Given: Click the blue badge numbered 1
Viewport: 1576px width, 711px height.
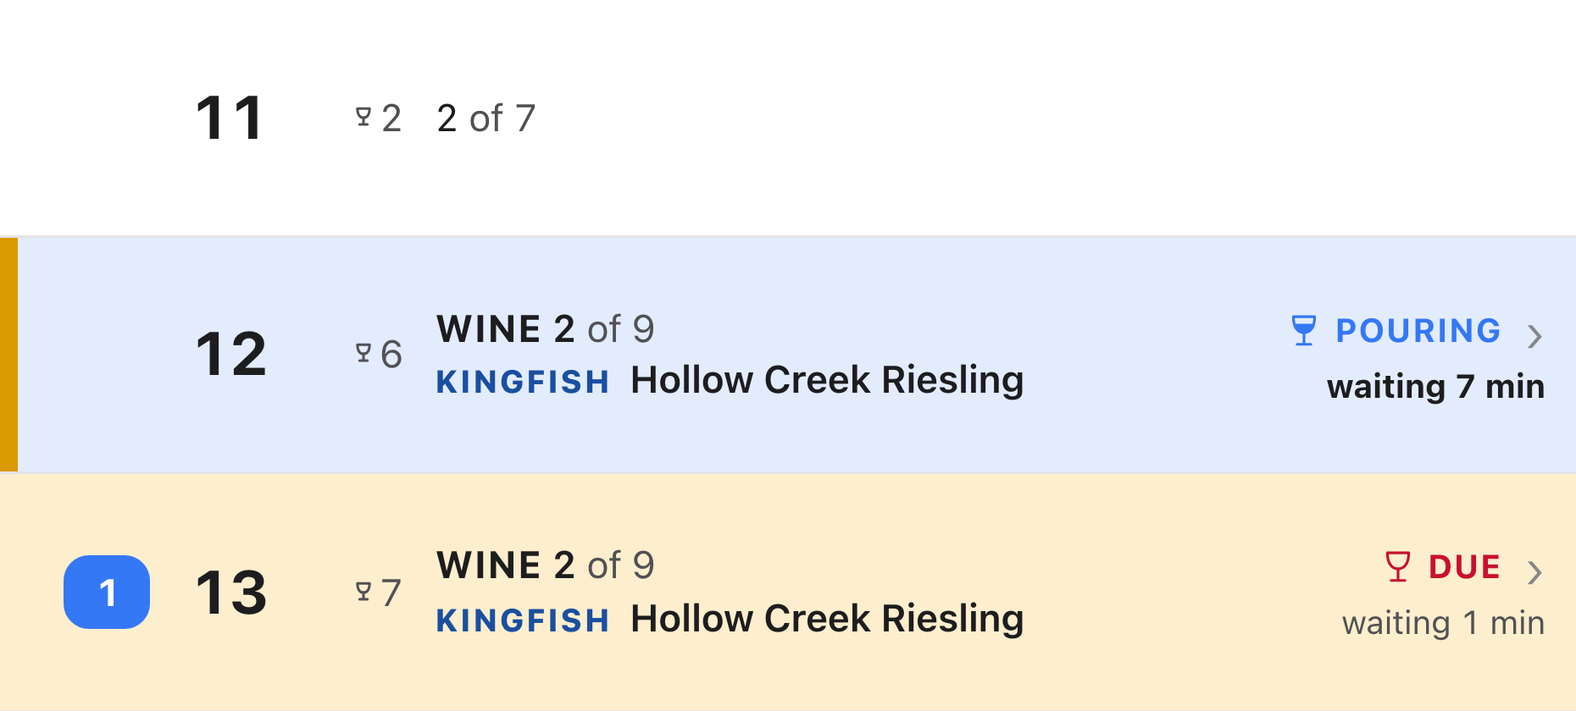Looking at the screenshot, I should pos(107,592).
